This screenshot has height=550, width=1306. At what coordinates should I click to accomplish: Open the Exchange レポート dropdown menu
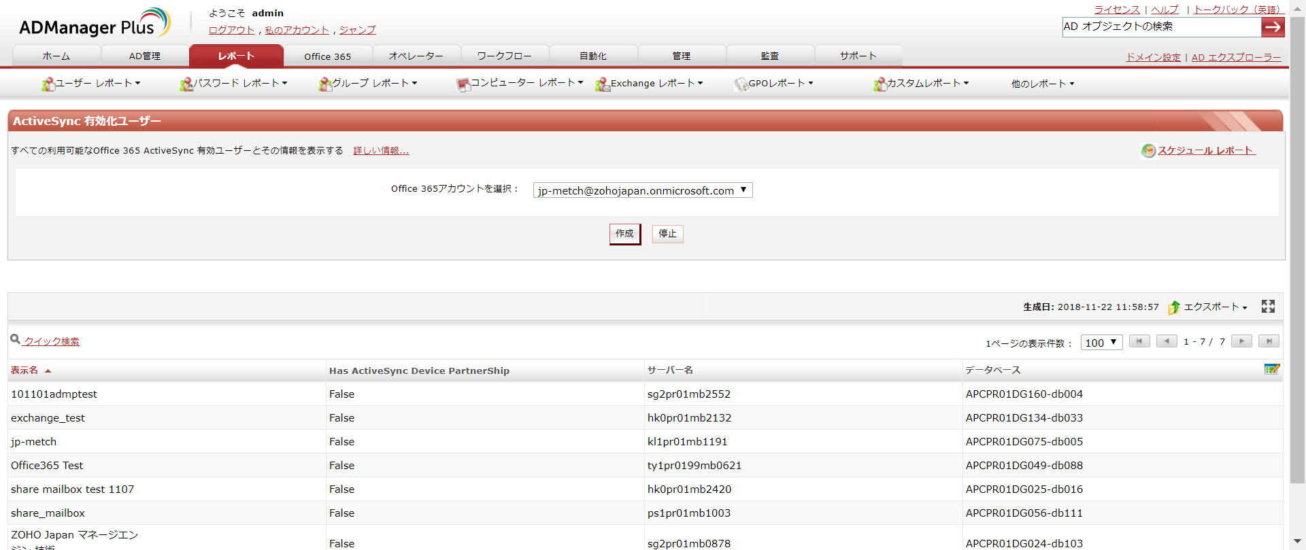click(657, 83)
